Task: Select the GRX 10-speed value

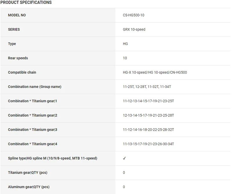Action: point(134,29)
